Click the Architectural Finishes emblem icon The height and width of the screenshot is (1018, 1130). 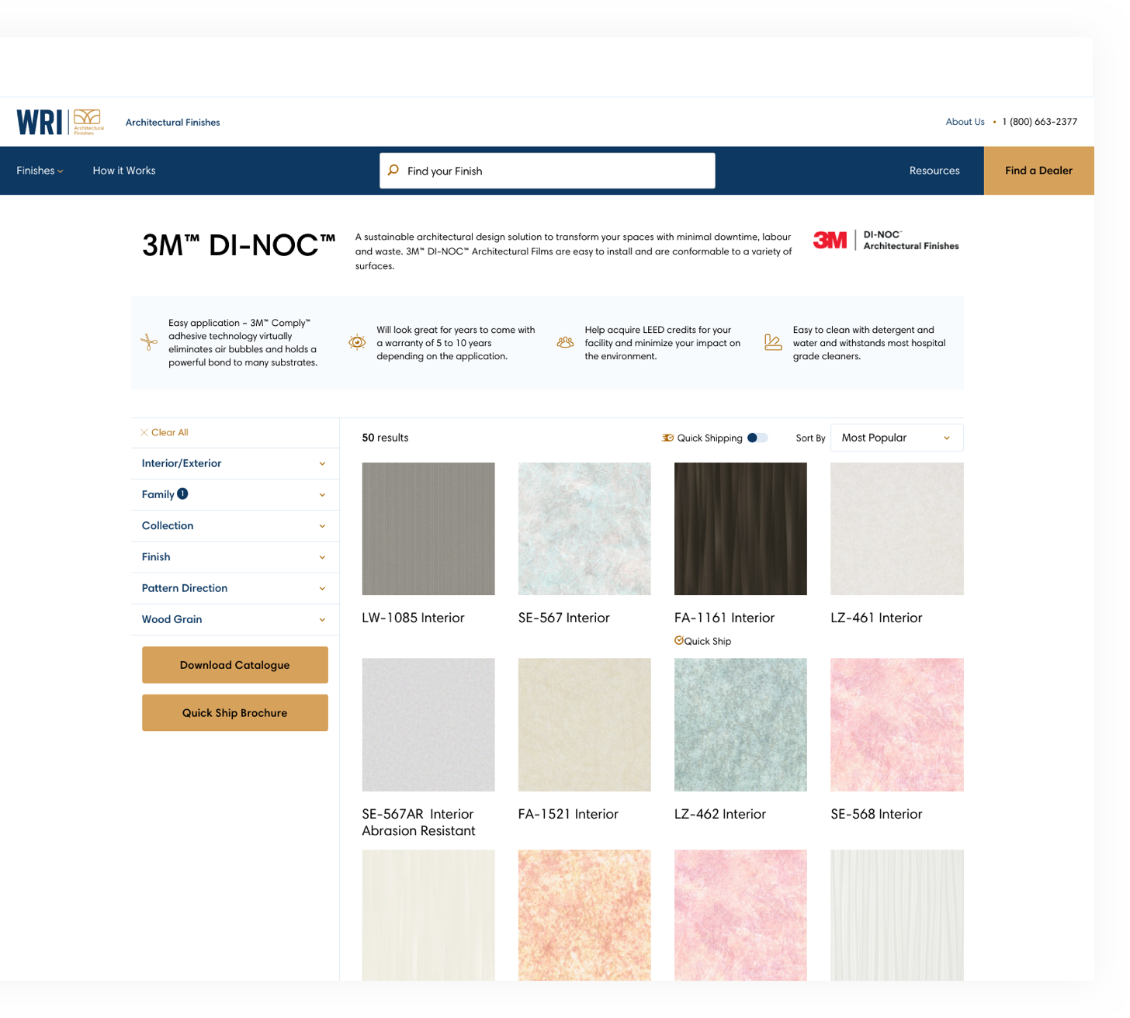point(88,122)
